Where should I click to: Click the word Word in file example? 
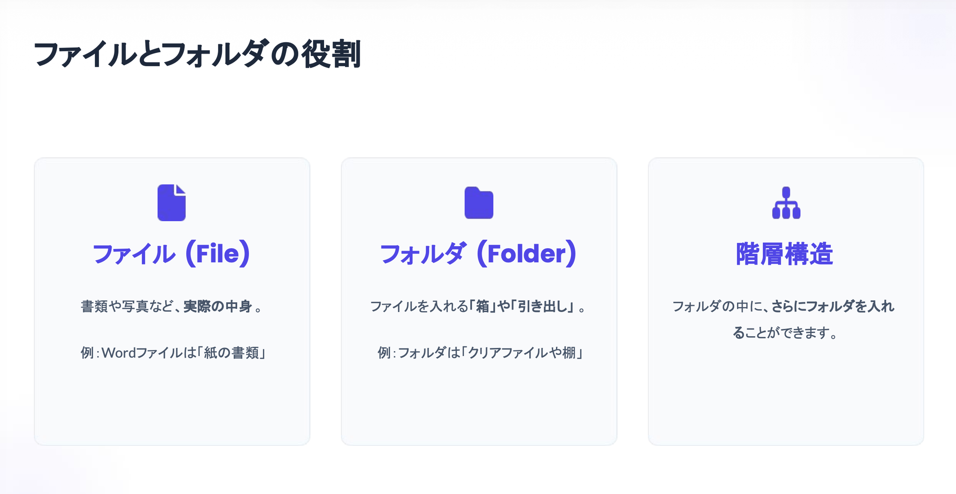coord(119,353)
